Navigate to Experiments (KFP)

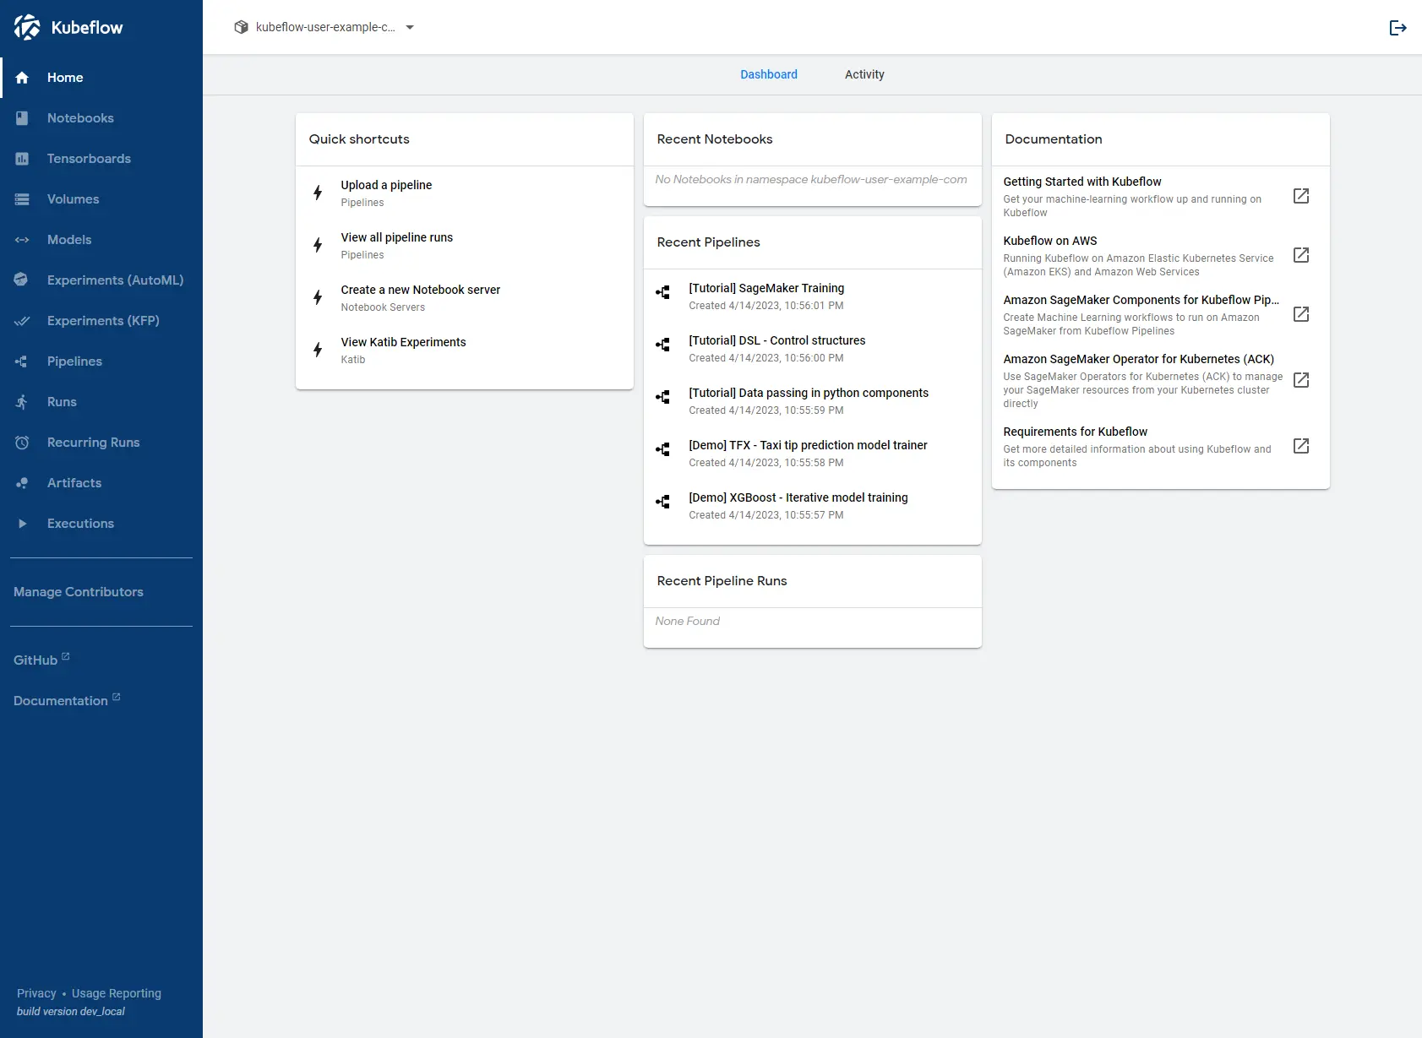(101, 321)
